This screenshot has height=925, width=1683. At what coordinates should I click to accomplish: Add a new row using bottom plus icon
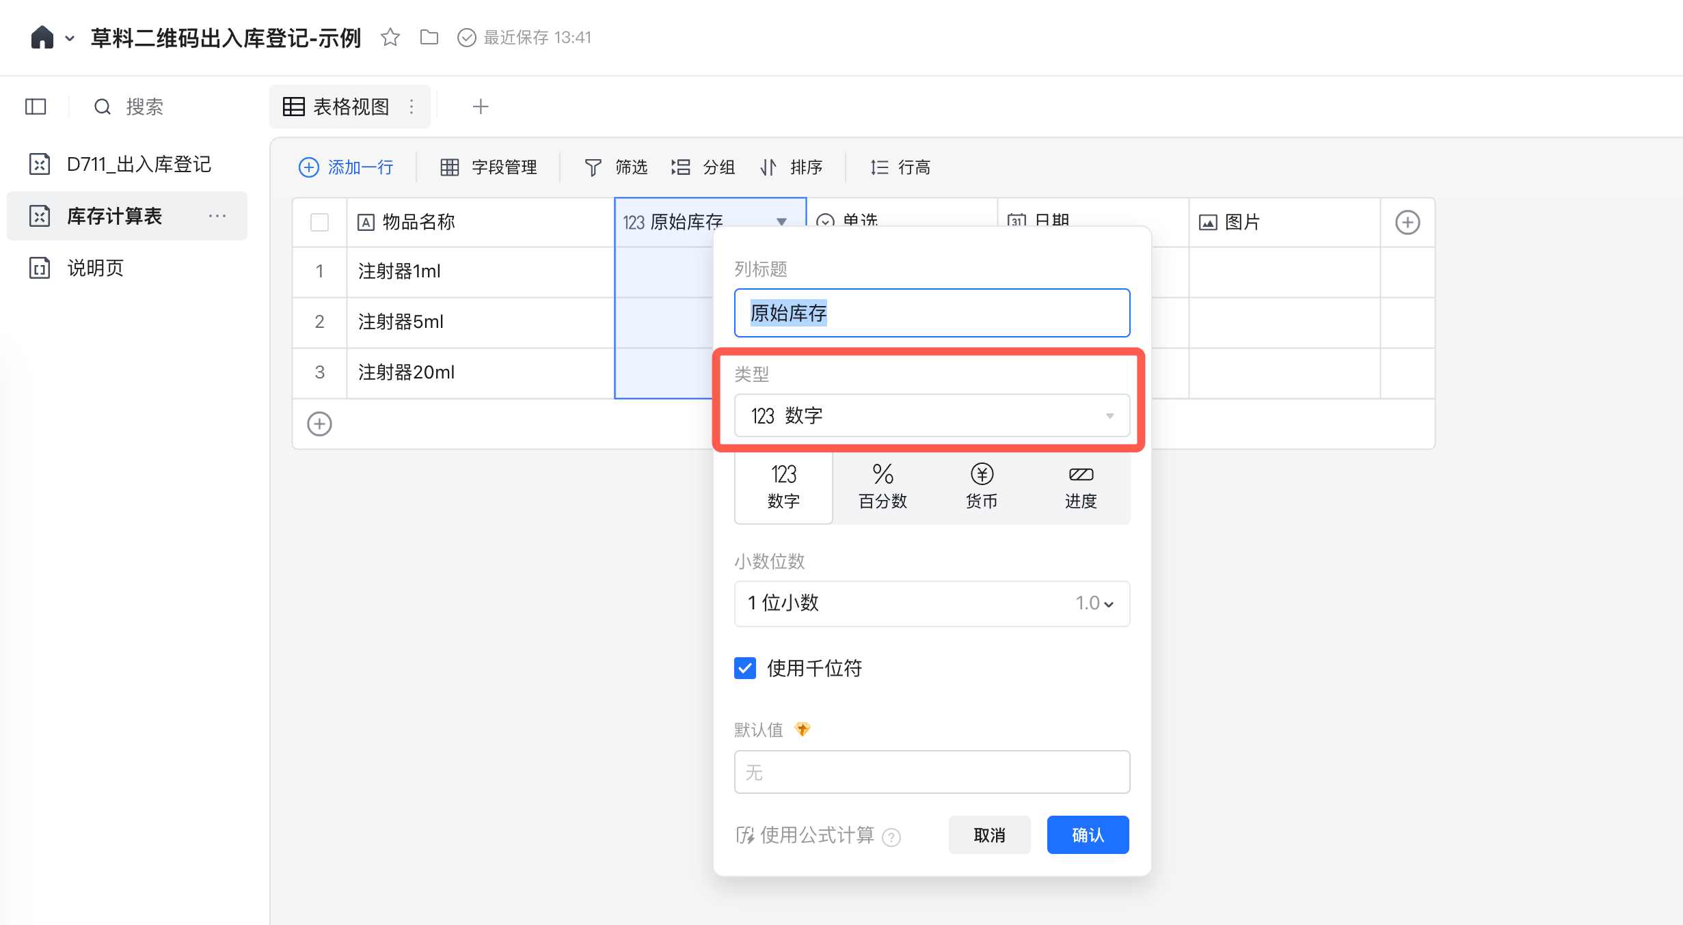[x=319, y=424]
